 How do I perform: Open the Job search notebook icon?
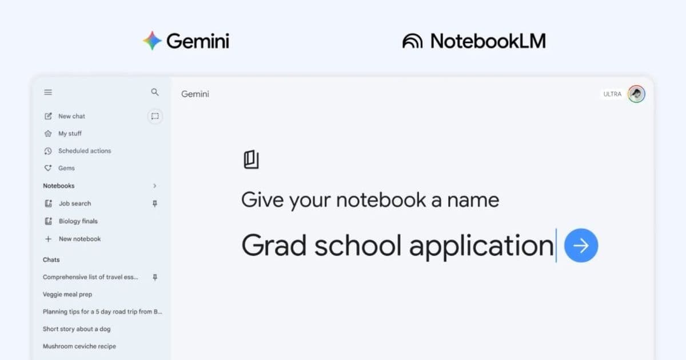(48, 203)
